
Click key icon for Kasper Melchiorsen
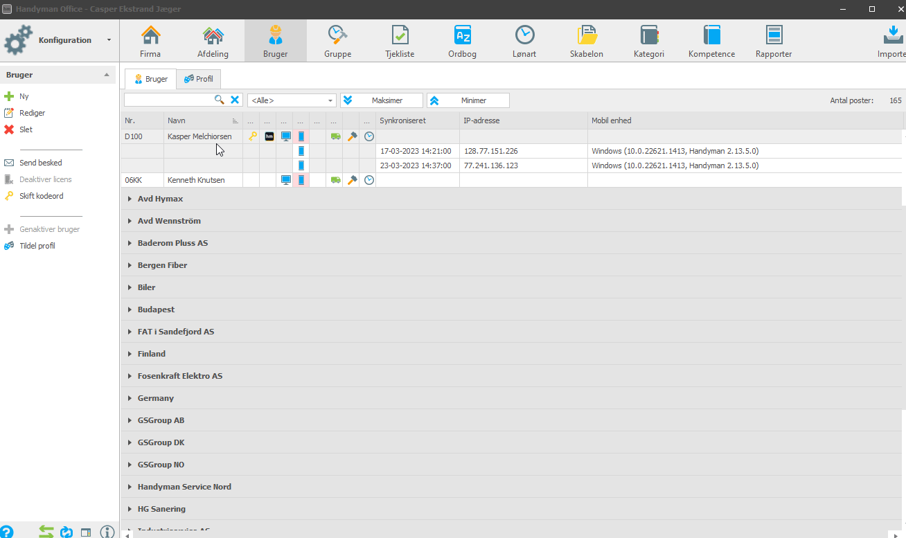(253, 136)
